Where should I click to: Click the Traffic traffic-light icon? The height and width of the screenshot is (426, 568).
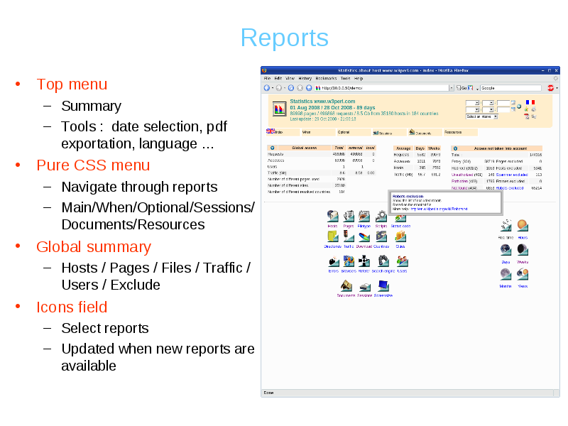(x=349, y=236)
